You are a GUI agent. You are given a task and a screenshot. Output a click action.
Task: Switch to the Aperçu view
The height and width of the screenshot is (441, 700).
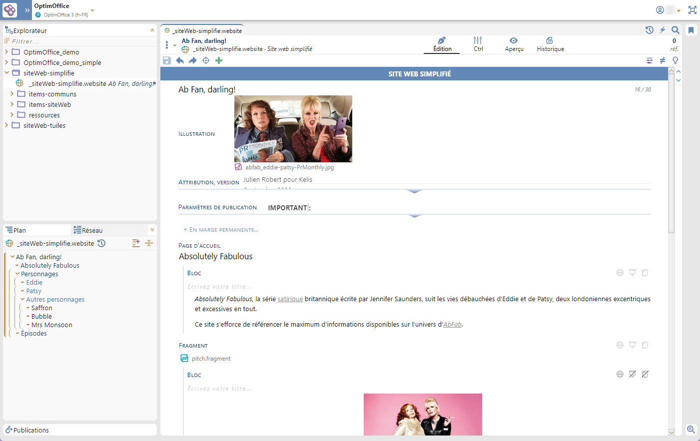(514, 44)
